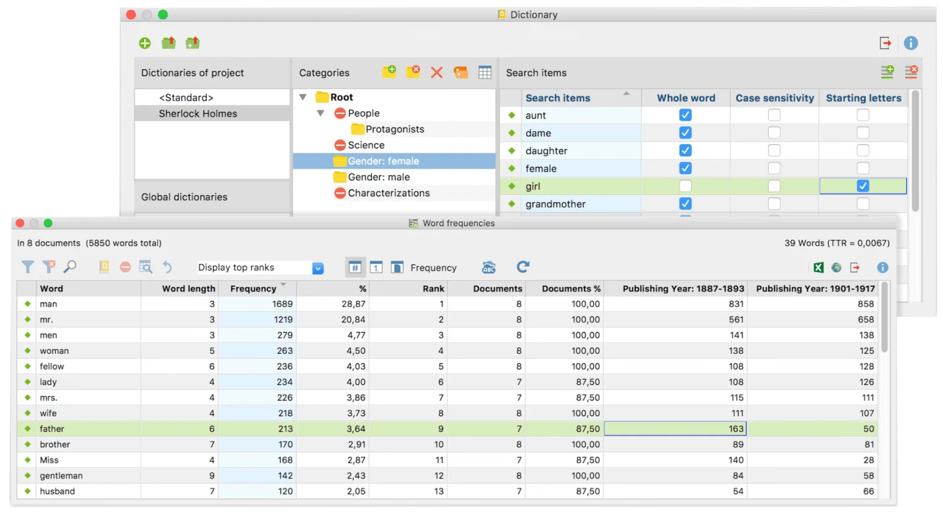This screenshot has width=943, height=514.
Task: Export to Excel with the green X icon
Action: click(x=818, y=267)
